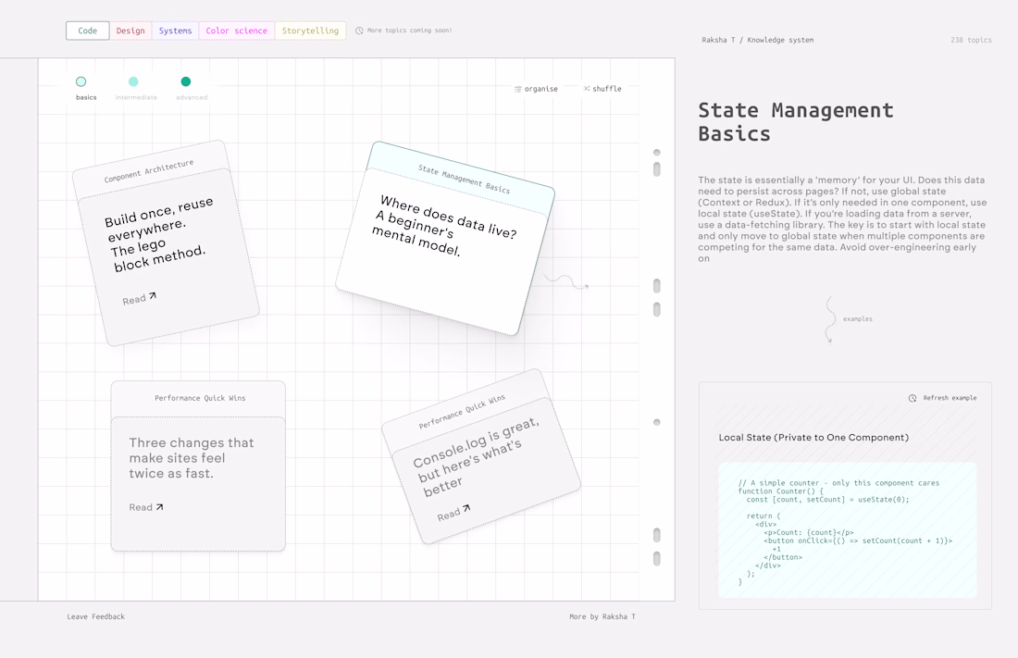
Task: Click Refresh example icon
Action: click(912, 398)
